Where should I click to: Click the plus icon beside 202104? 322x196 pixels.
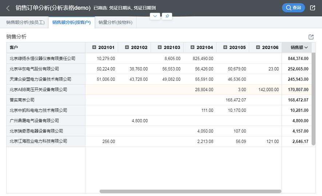click(192, 48)
